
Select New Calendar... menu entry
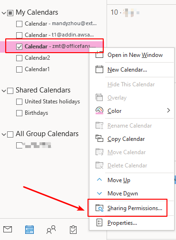point(127,70)
